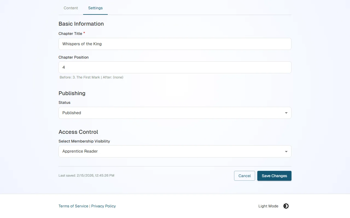Click the Light Mode label
The height and width of the screenshot is (218, 350).
[x=268, y=206]
